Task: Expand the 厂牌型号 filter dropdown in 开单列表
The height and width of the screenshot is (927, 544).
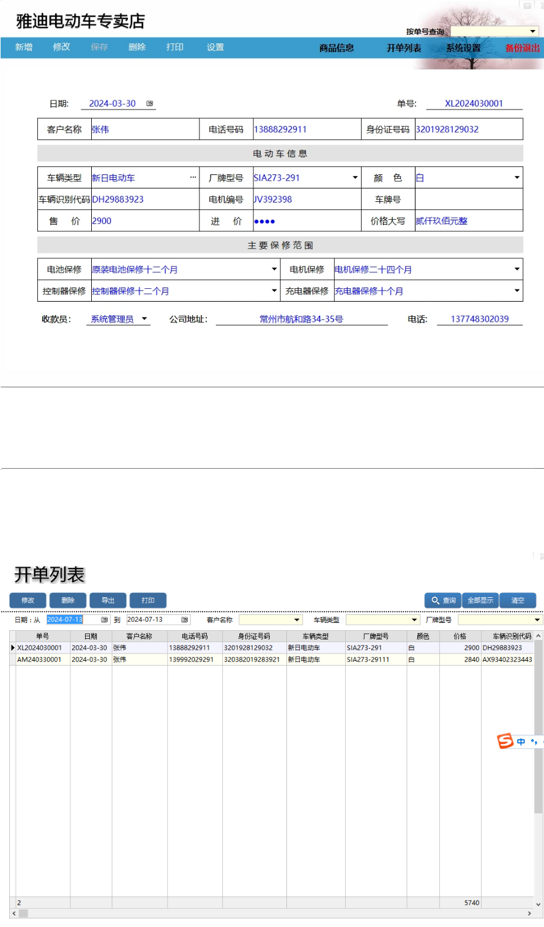Action: point(538,620)
